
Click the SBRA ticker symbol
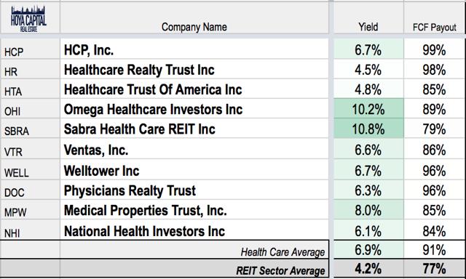tap(17, 131)
